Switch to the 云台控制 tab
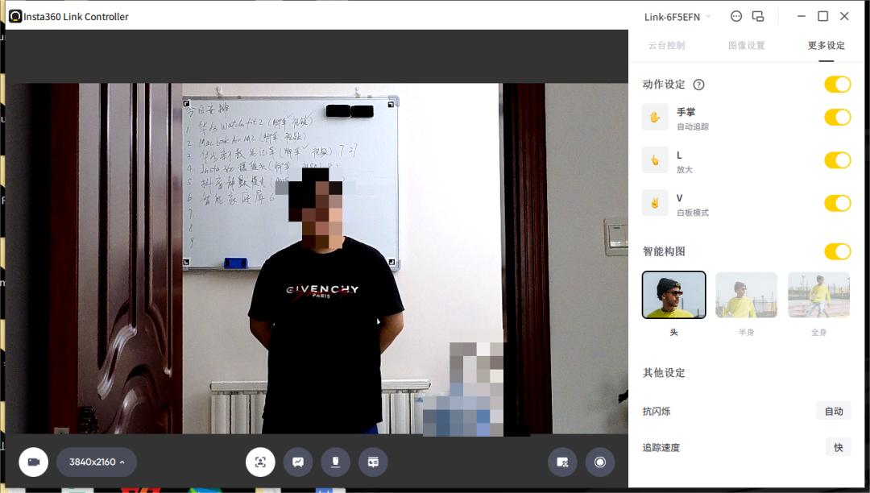 (666, 46)
